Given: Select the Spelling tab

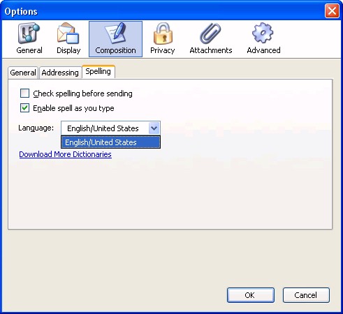Looking at the screenshot, I should [98, 72].
